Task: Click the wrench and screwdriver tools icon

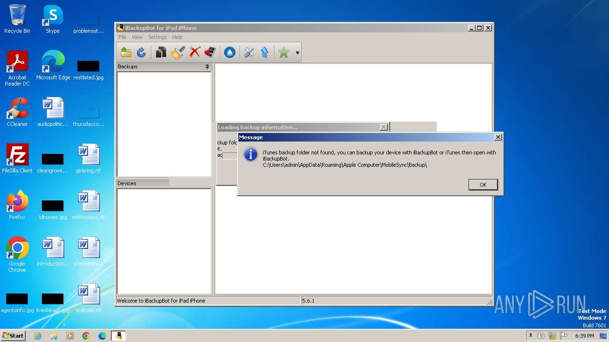Action: (249, 52)
